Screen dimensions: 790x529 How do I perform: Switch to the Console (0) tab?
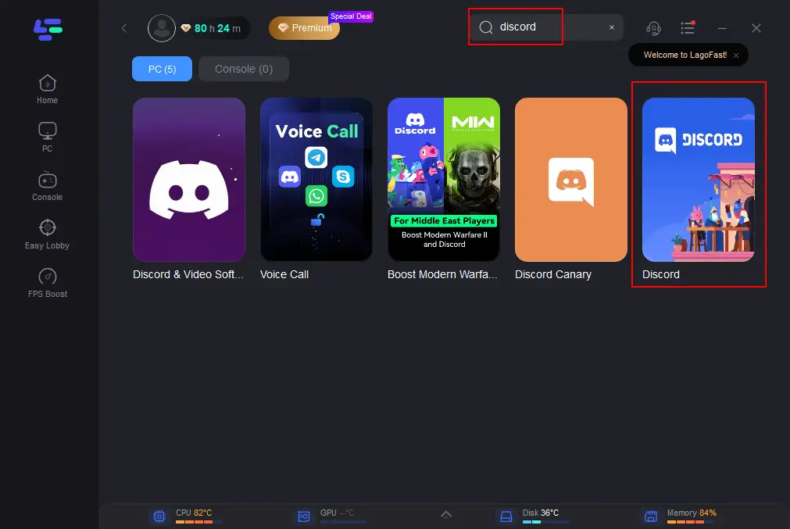244,69
